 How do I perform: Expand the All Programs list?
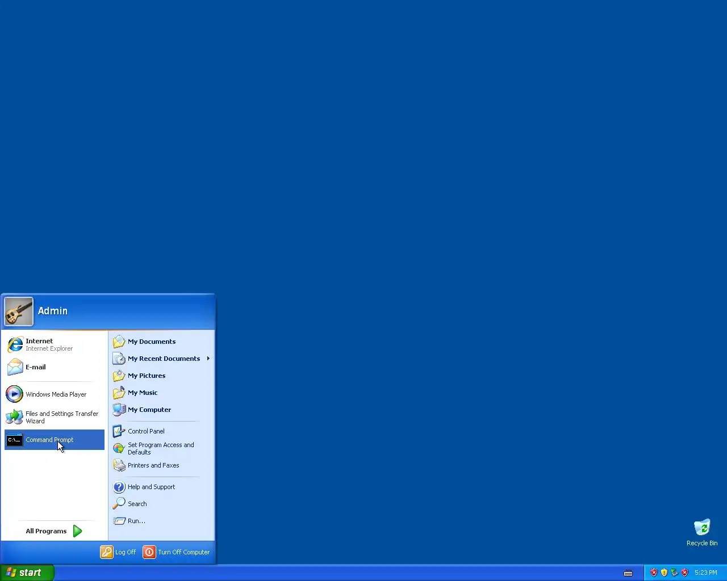[55, 531]
